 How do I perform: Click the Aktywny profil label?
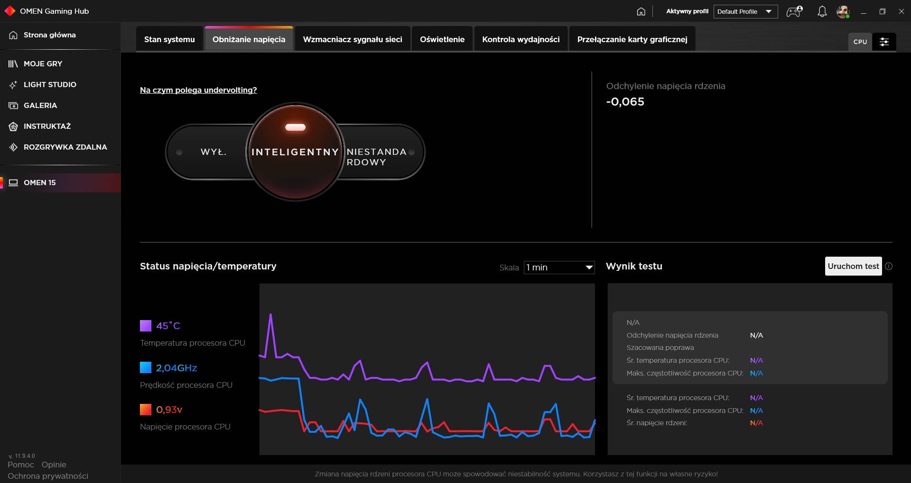coord(687,11)
